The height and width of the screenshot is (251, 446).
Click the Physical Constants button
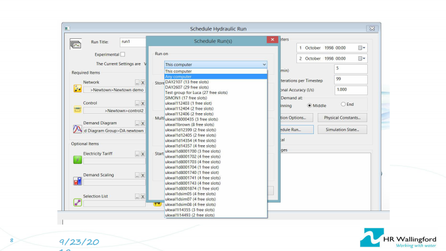tap(342, 118)
